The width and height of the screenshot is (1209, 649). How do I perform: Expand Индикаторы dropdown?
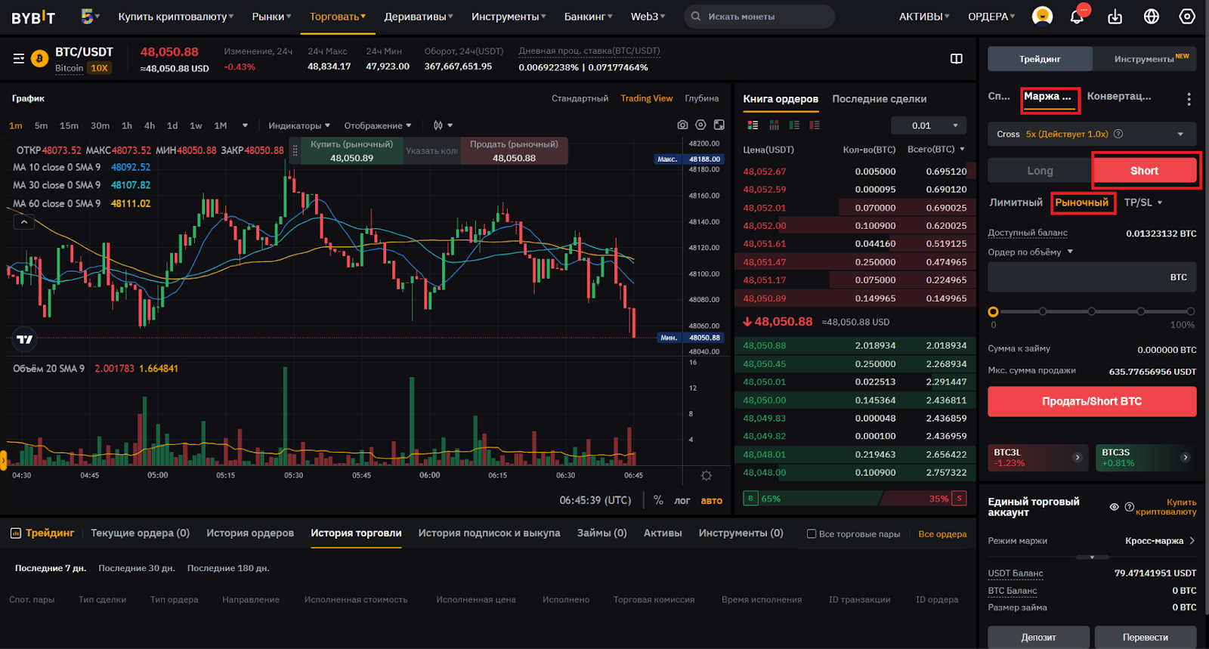[299, 125]
